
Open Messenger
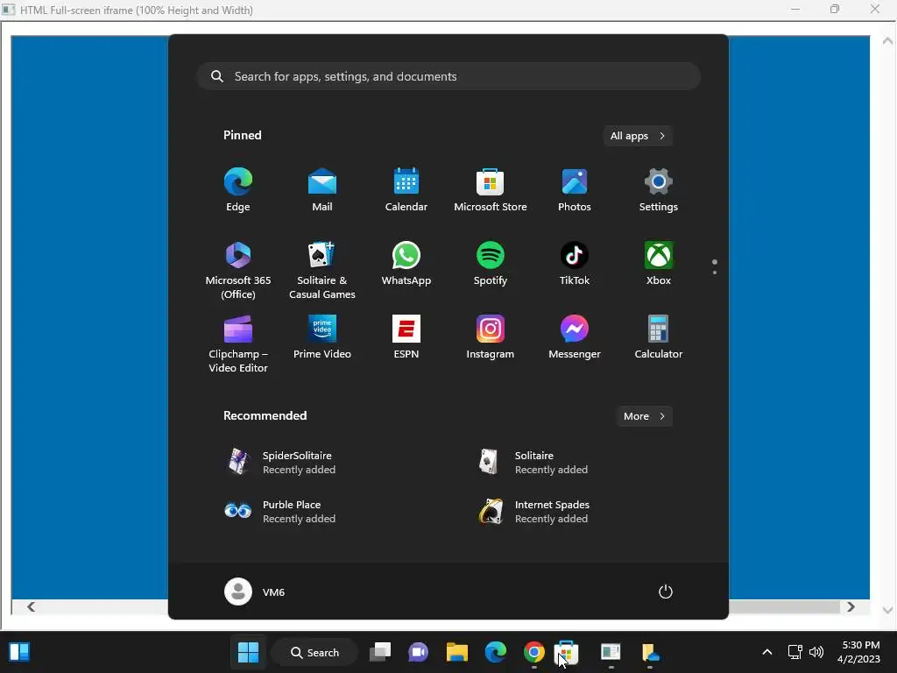tap(575, 337)
